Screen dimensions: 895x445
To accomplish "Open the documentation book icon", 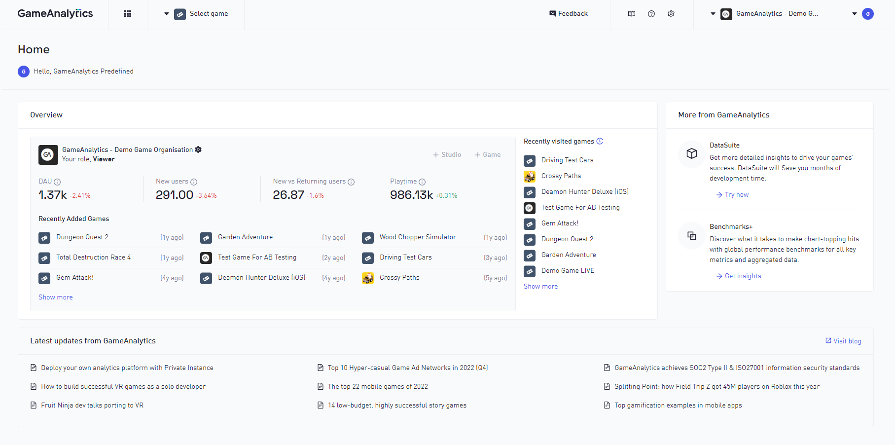I will (632, 14).
